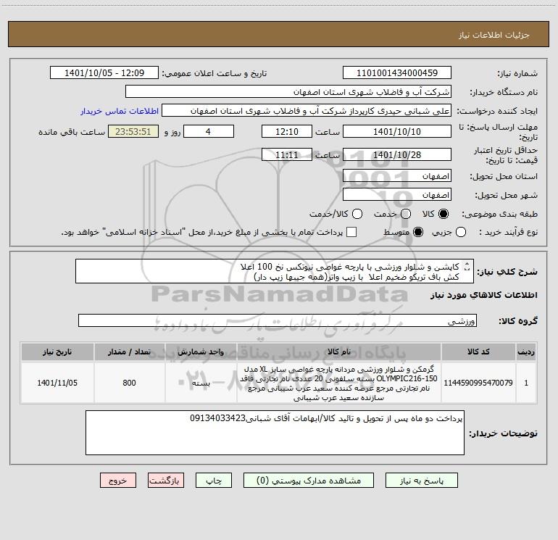Click the delivery province field اصفهان
The image size is (558, 540).
[397, 176]
